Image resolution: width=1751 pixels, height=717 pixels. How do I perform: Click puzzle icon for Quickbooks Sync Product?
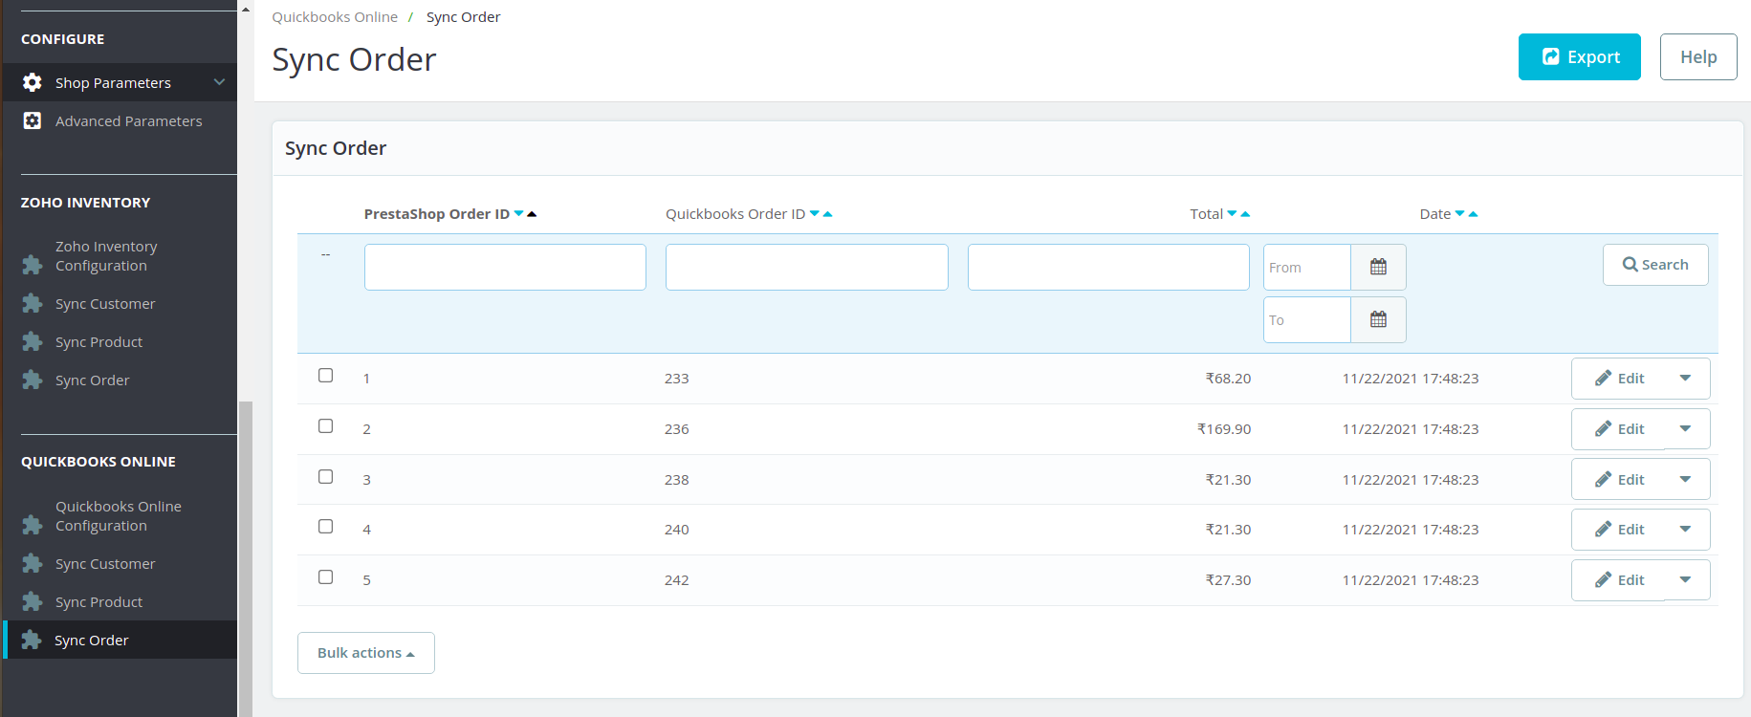[x=32, y=602]
